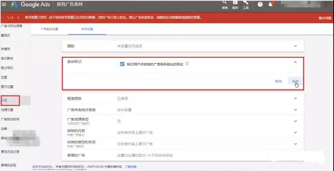This screenshot has width=334, height=171.
Task: Open 着陆页 in sidebar
Action: coord(5,35)
